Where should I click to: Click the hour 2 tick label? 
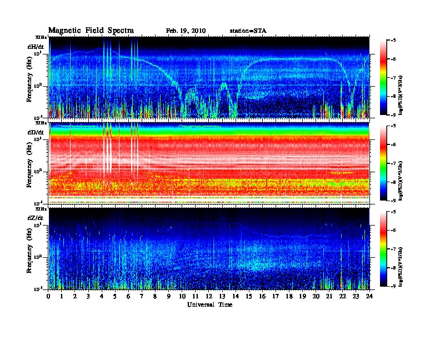pyautogui.click(x=75, y=296)
